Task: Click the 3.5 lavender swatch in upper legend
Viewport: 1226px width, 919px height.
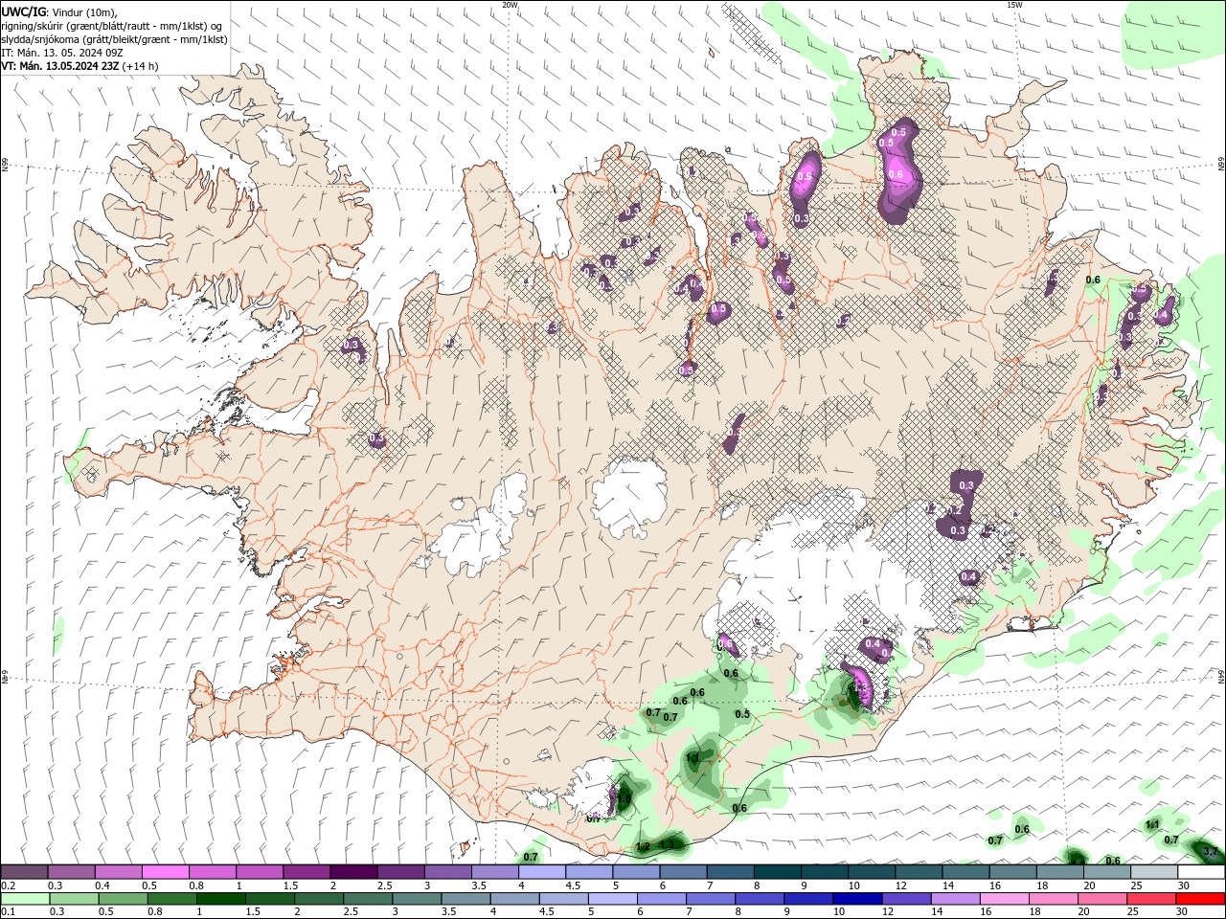Action: (494, 872)
